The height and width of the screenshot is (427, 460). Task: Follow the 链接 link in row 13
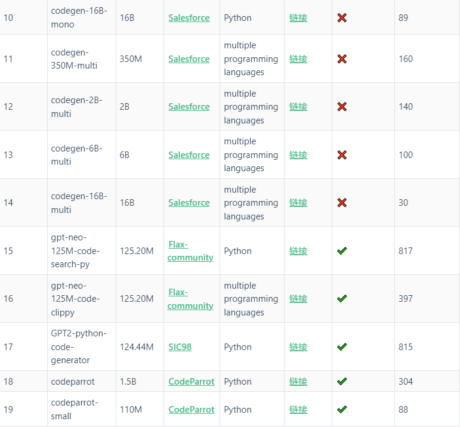(x=298, y=155)
